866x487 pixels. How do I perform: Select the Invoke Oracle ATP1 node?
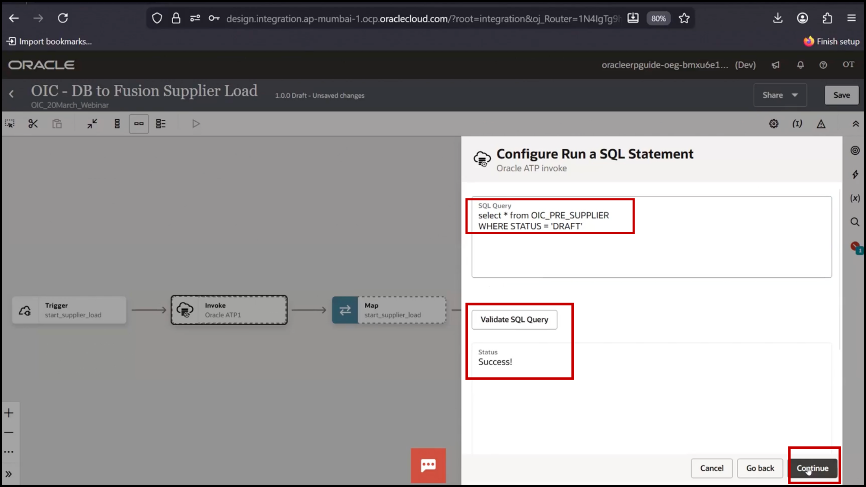click(x=229, y=310)
